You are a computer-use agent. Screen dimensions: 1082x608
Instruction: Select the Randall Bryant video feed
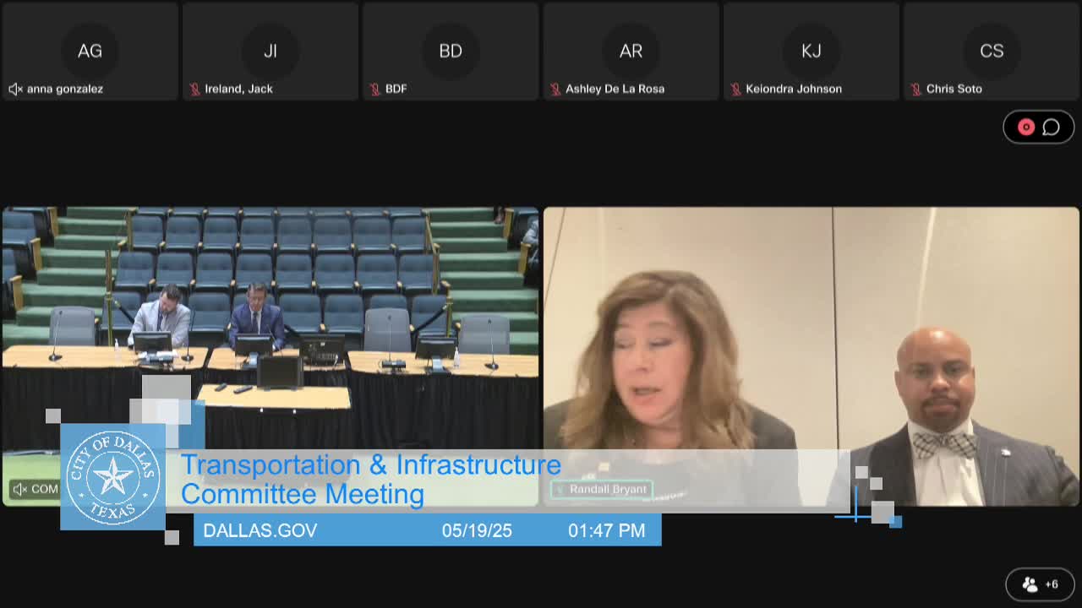(x=811, y=338)
